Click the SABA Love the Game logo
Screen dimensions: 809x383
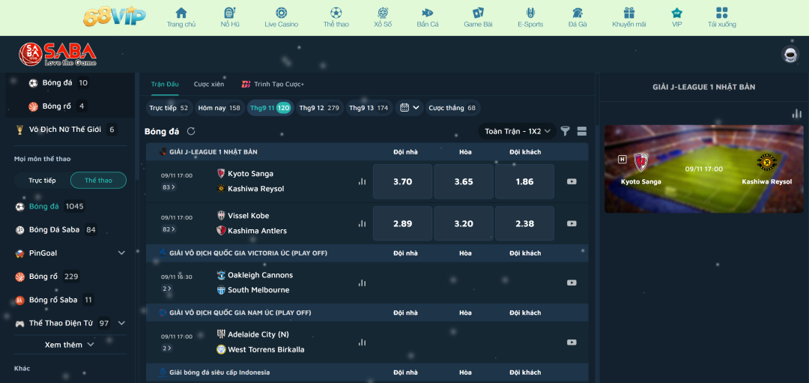point(58,54)
